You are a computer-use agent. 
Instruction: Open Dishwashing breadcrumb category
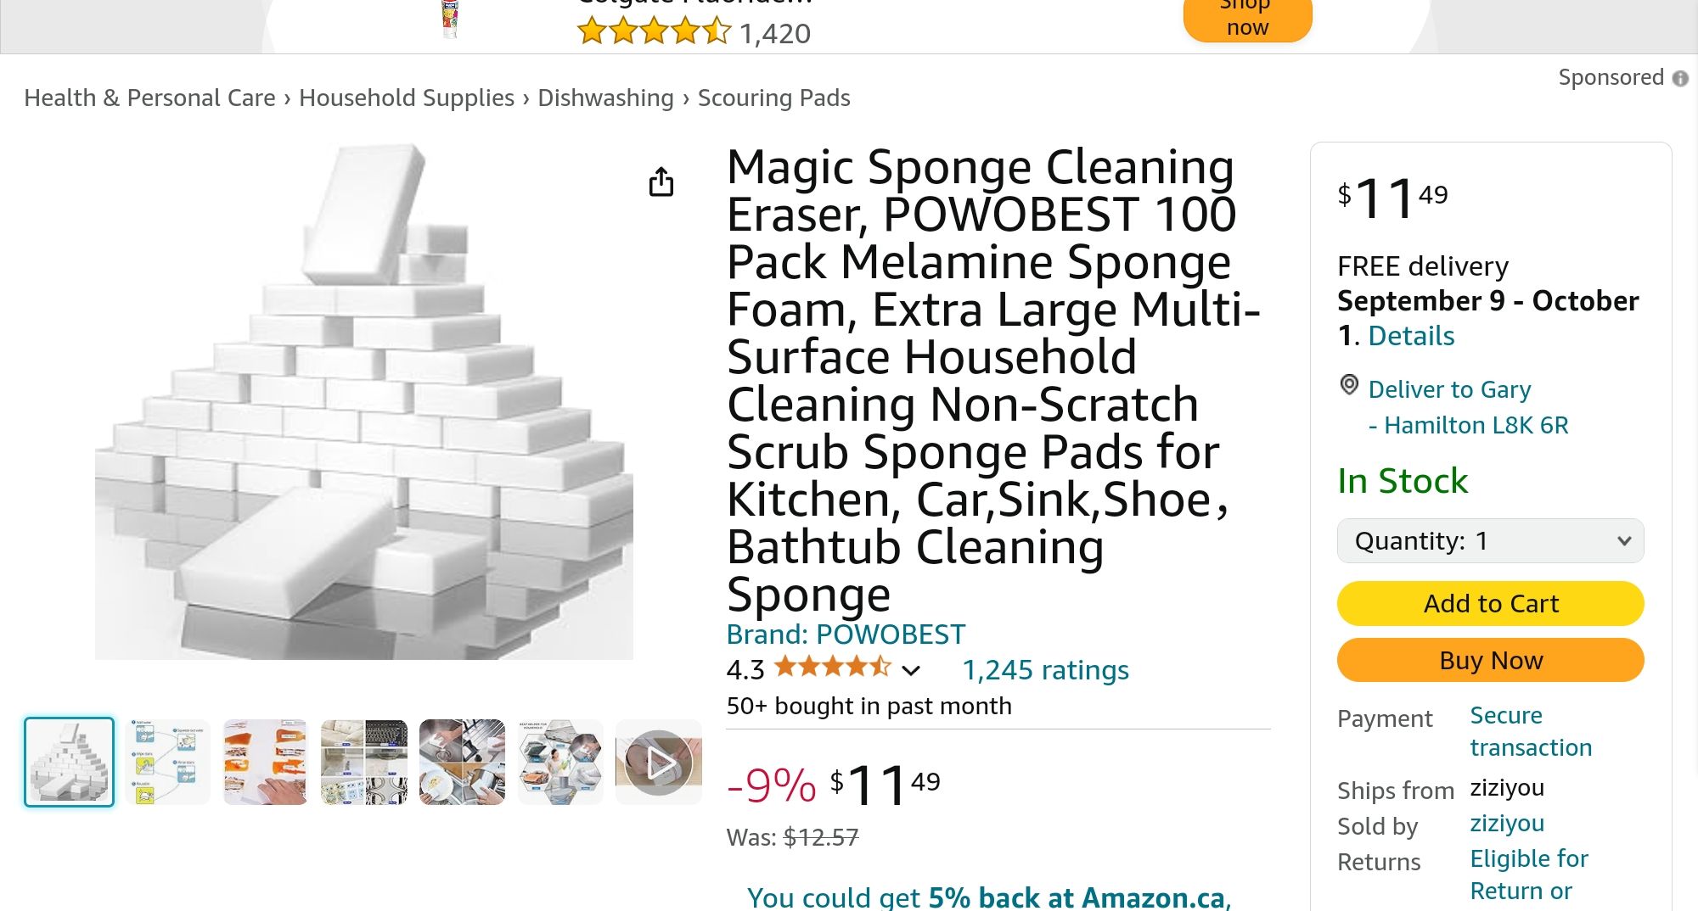[605, 98]
